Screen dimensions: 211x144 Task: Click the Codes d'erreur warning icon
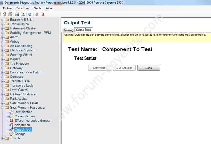pos(12,116)
